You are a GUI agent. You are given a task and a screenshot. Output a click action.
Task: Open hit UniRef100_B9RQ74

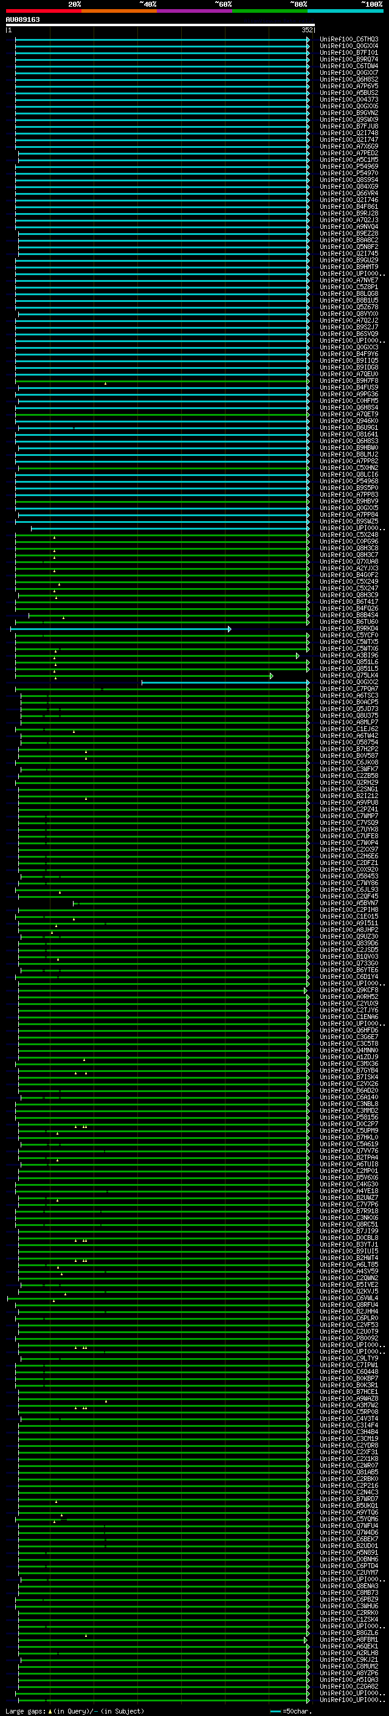point(349,59)
